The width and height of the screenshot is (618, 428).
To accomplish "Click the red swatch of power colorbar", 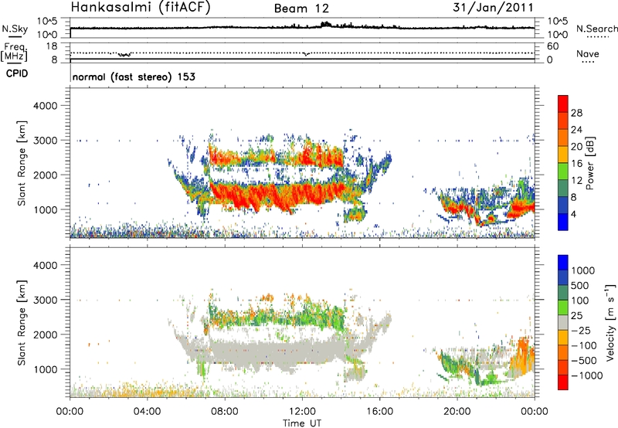I will tap(563, 102).
